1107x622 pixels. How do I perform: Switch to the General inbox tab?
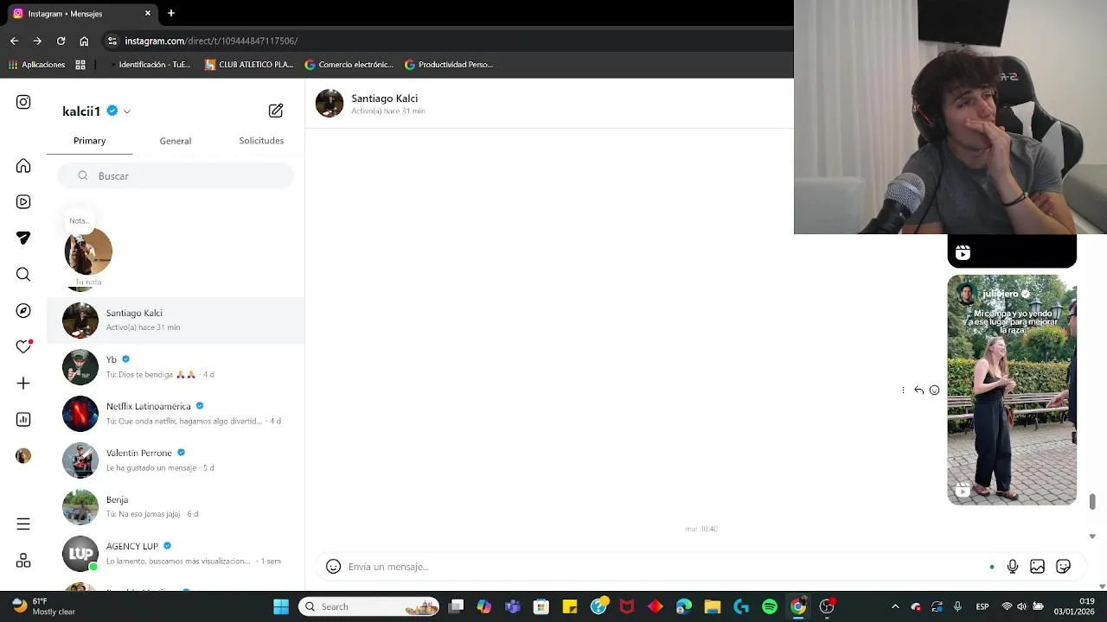(176, 141)
